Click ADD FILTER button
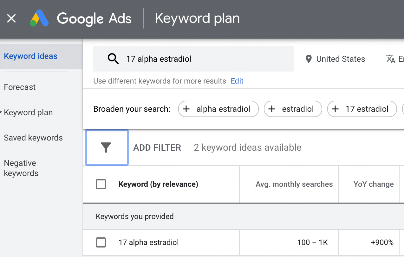The image size is (404, 257). (157, 147)
